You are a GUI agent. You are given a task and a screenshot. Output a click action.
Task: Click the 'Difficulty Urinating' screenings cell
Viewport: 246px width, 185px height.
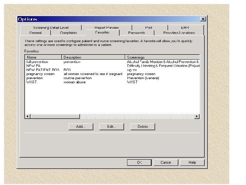point(163,66)
